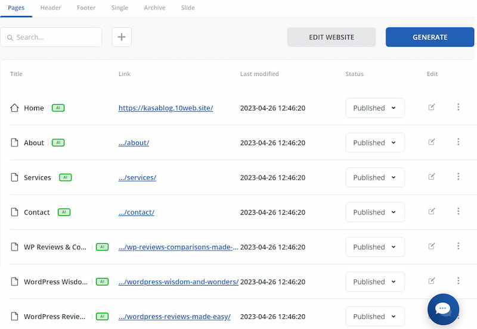
Task: Click the Services page title
Action: click(x=38, y=177)
